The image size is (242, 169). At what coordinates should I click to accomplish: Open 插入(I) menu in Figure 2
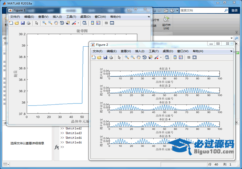click(x=140, y=51)
